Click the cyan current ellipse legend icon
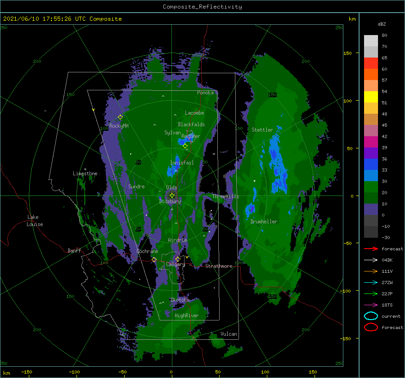 pyautogui.click(x=371, y=316)
